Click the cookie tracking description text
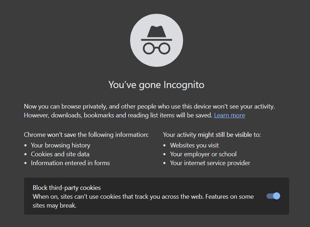This screenshot has width=310, height=227. pyautogui.click(x=143, y=201)
